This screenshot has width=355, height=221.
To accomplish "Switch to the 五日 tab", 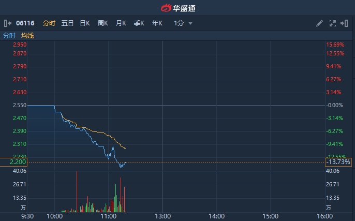I will [67, 23].
